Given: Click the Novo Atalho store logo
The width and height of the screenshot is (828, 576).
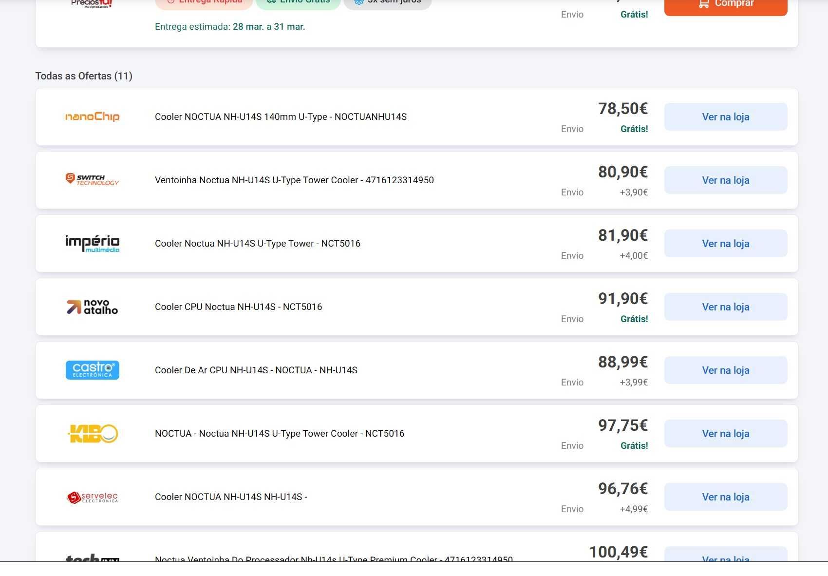Looking at the screenshot, I should click(92, 307).
